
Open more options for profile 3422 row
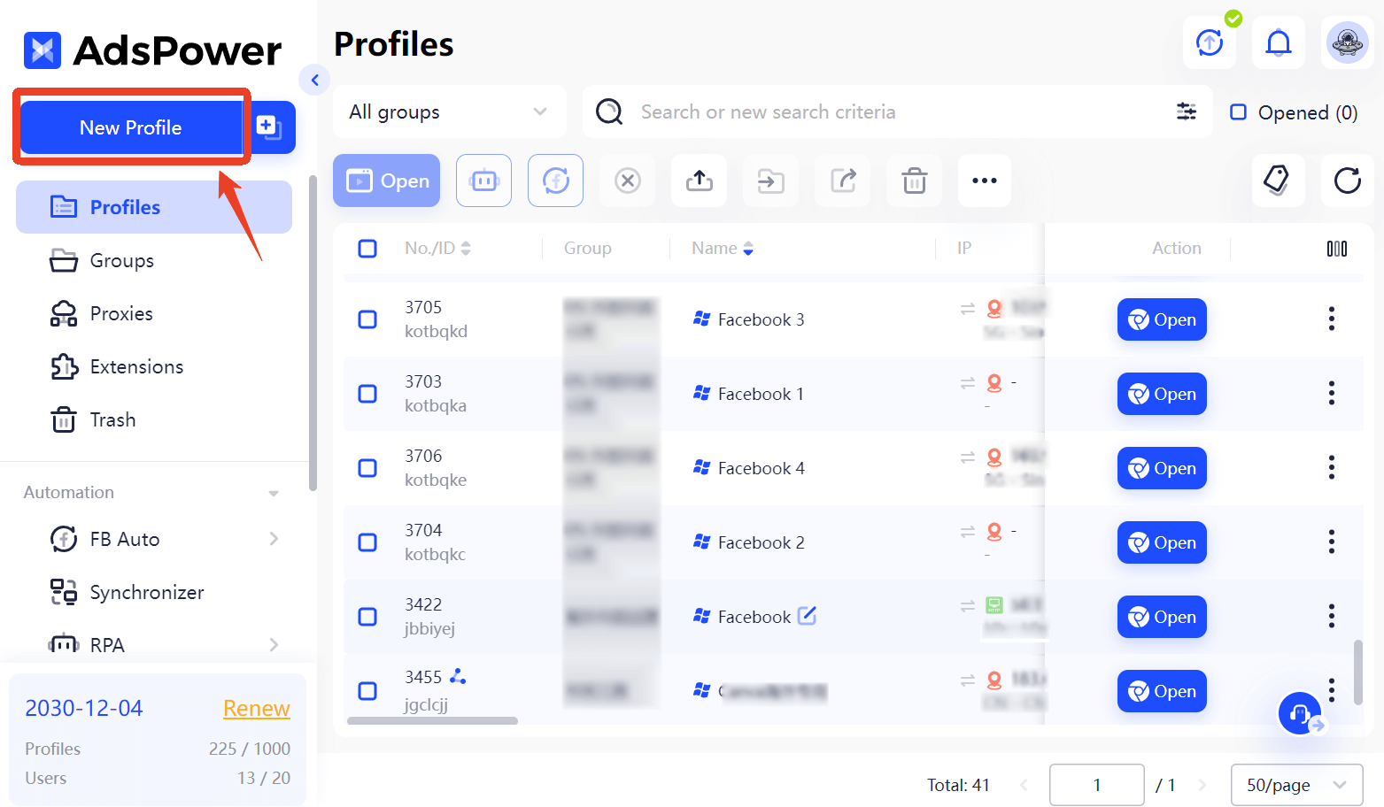(1331, 617)
